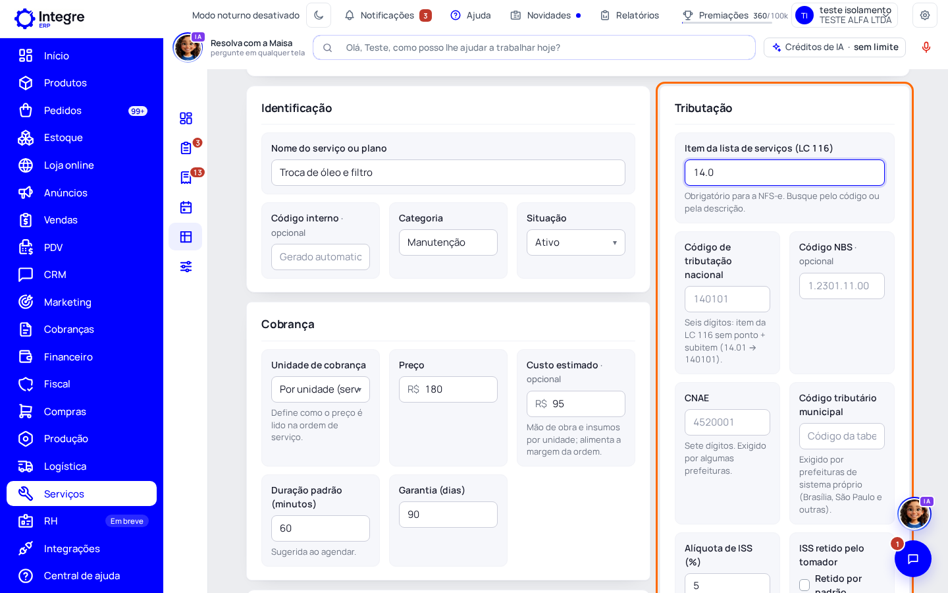948x593 pixels.
Task: Open sliders settings icon in secondary sidebar
Action: click(x=186, y=266)
